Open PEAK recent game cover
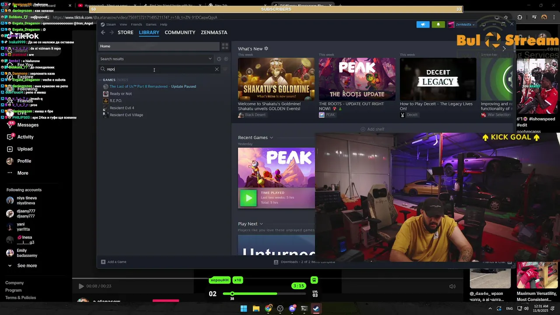The image size is (560, 315). (276, 168)
